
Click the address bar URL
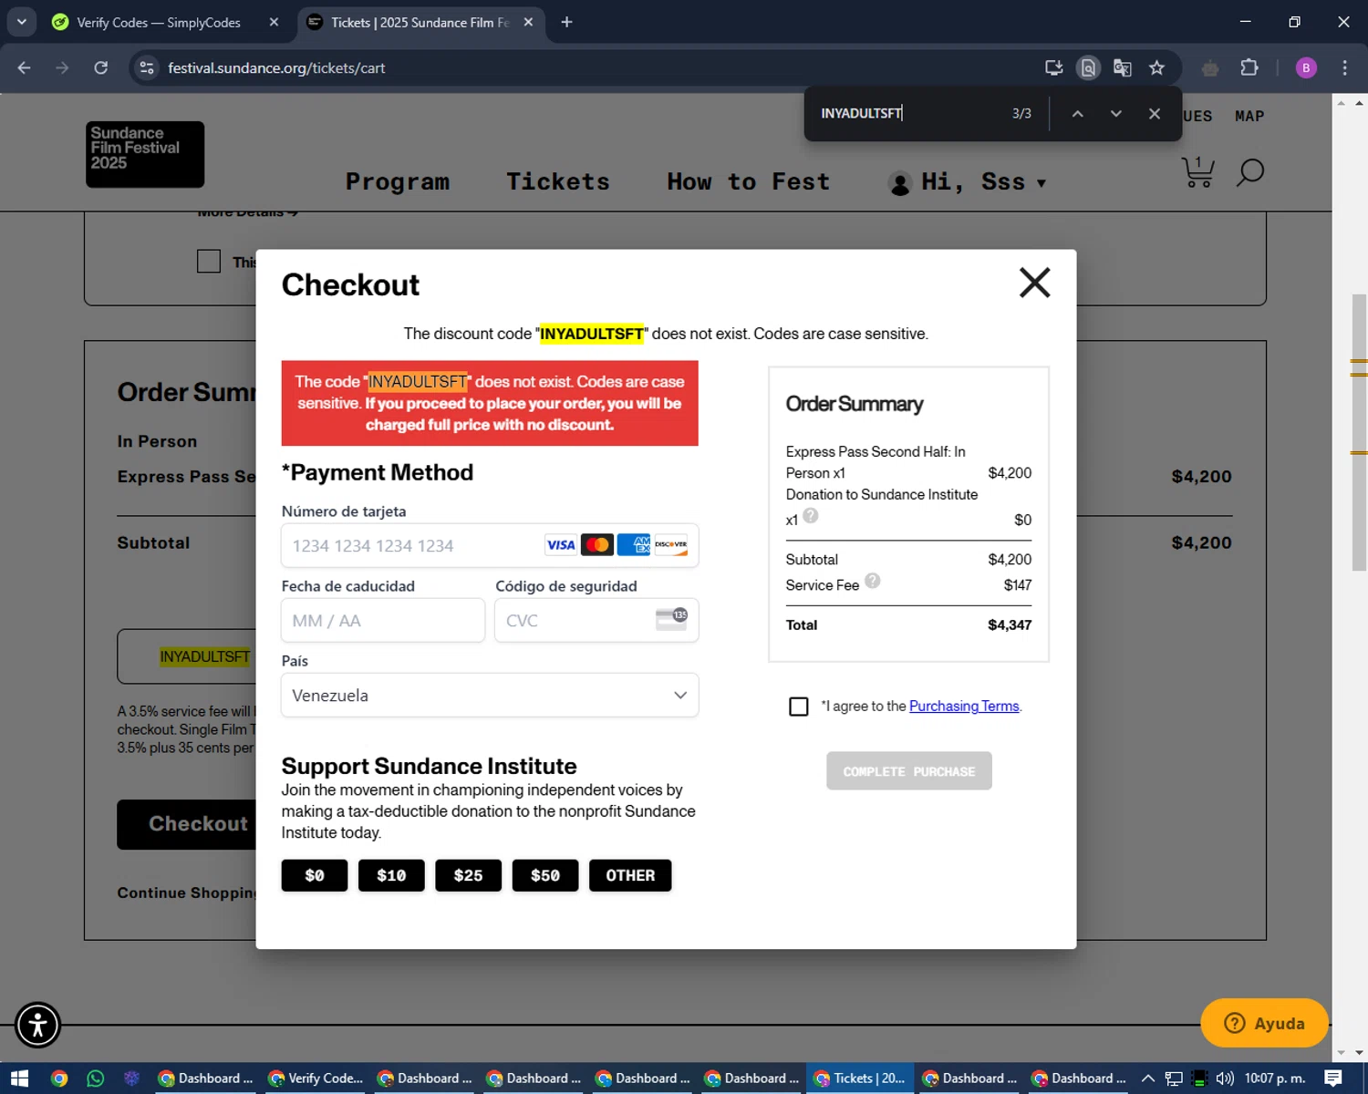[x=276, y=67]
